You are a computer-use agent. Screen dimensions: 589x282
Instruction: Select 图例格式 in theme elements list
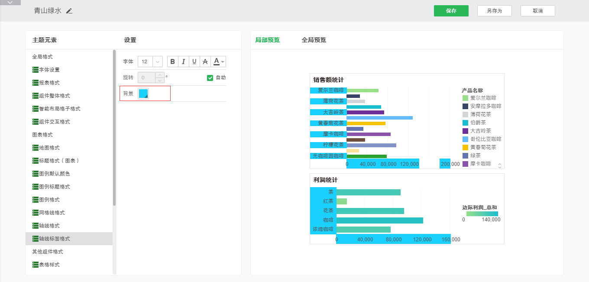pyautogui.click(x=49, y=200)
